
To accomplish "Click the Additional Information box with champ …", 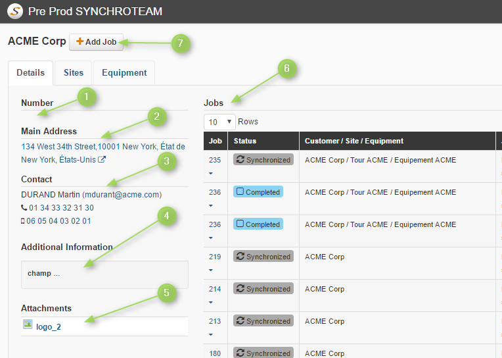I will coord(104,274).
